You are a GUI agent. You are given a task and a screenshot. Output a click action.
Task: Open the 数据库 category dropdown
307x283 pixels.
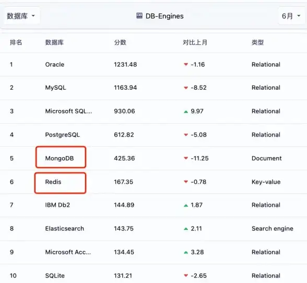point(21,16)
